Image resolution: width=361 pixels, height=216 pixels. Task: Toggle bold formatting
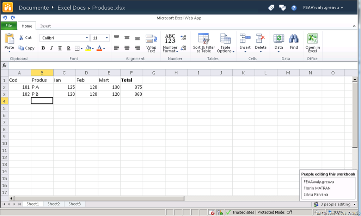coord(43,48)
